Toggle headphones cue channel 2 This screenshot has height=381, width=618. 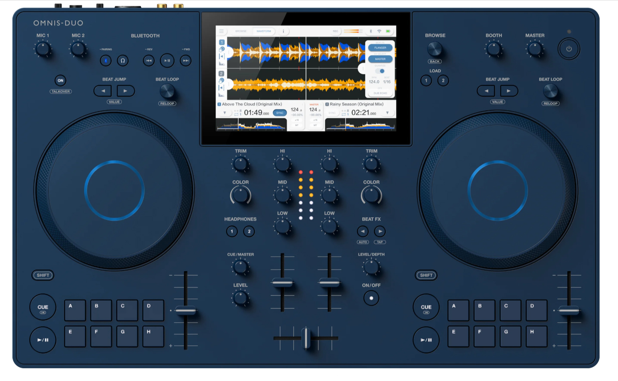pyautogui.click(x=249, y=231)
